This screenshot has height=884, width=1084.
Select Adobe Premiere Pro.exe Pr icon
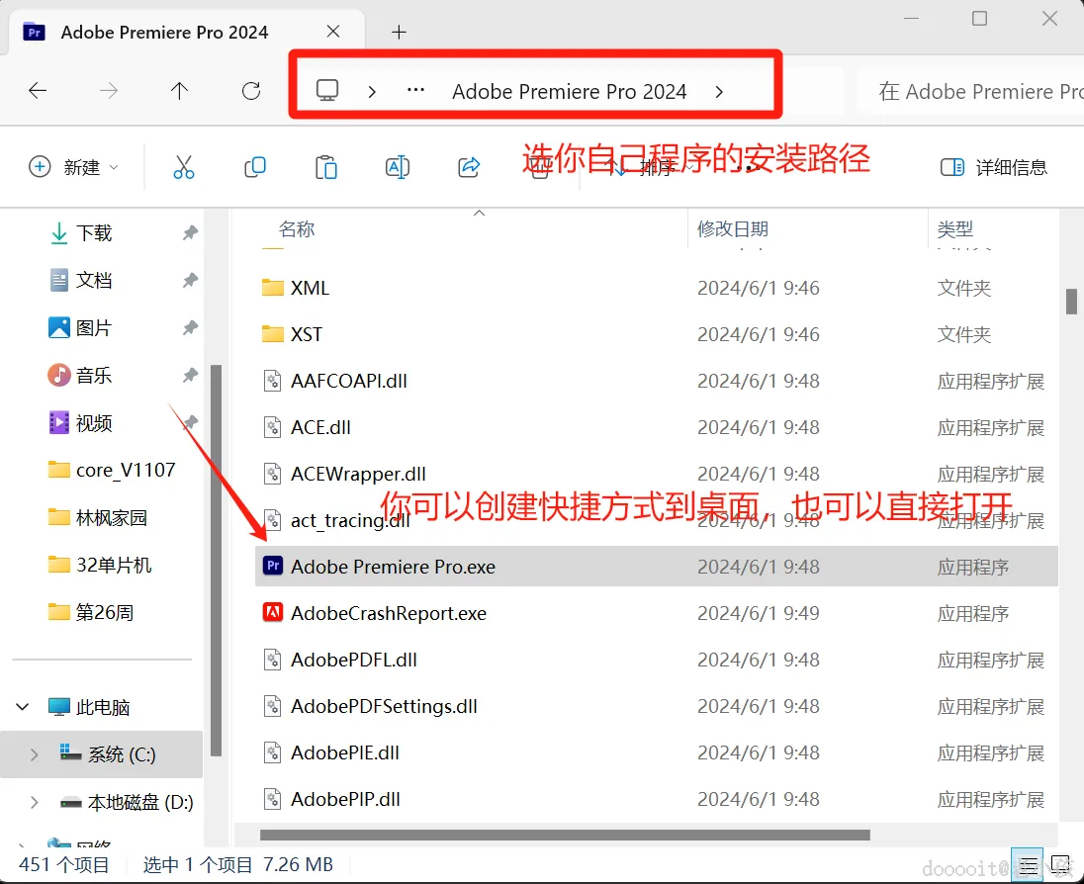pos(273,566)
